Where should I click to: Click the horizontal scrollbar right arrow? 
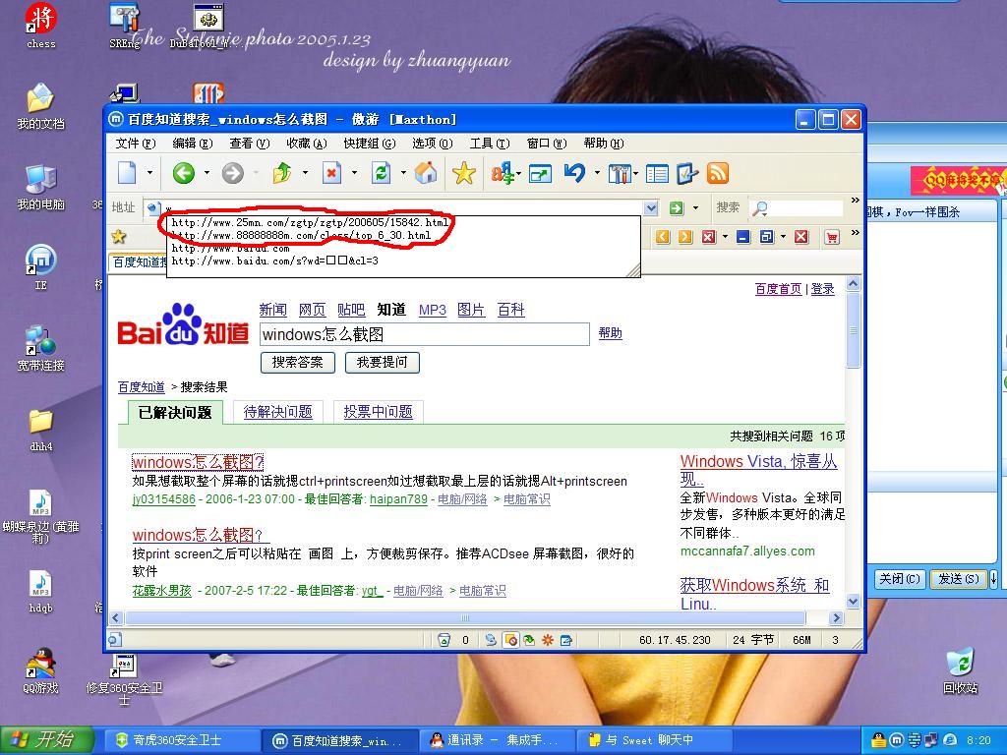836,618
